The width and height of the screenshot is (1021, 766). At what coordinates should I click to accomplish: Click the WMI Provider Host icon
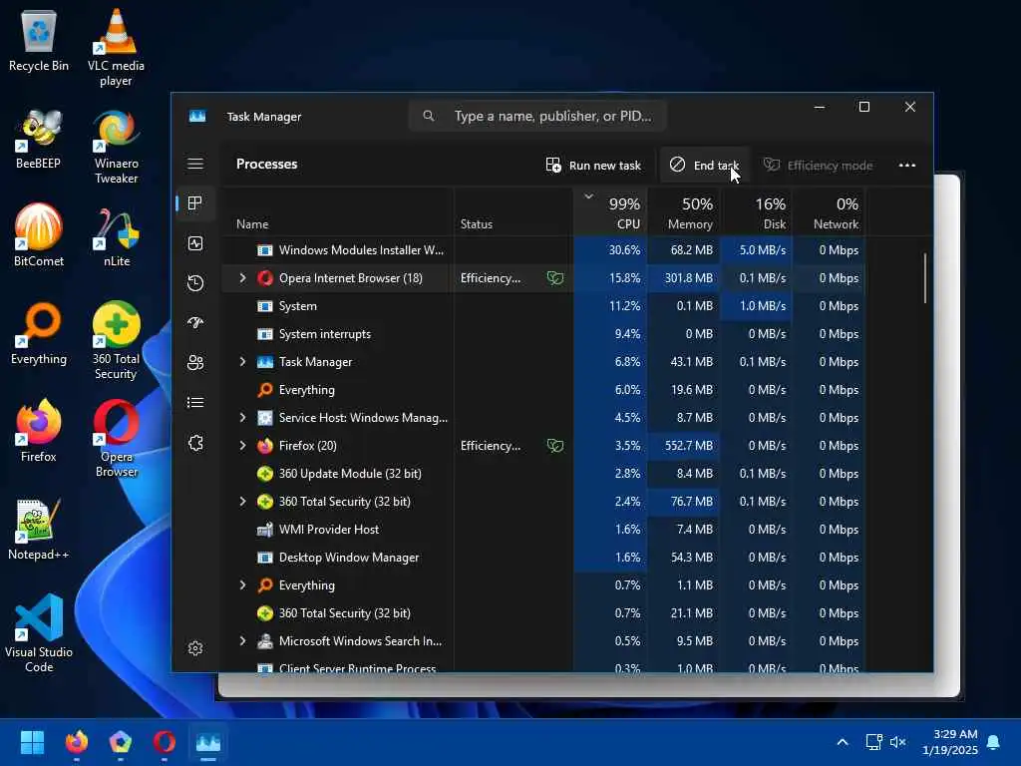tap(265, 530)
